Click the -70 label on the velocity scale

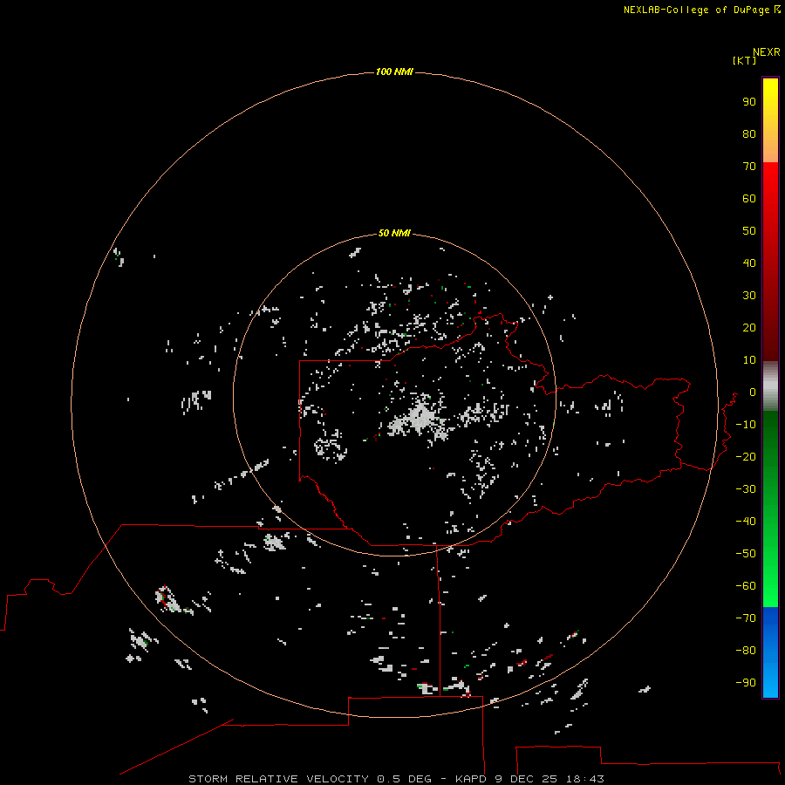746,618
